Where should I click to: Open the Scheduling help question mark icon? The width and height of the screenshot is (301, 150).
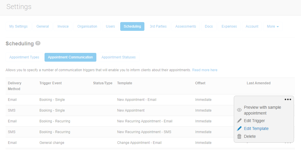38,43
